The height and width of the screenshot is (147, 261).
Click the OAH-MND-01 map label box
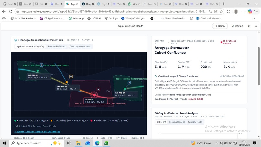coord(38,76)
